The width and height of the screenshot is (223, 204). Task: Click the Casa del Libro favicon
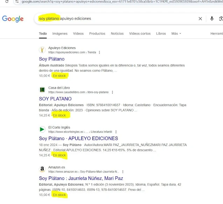(42, 90)
